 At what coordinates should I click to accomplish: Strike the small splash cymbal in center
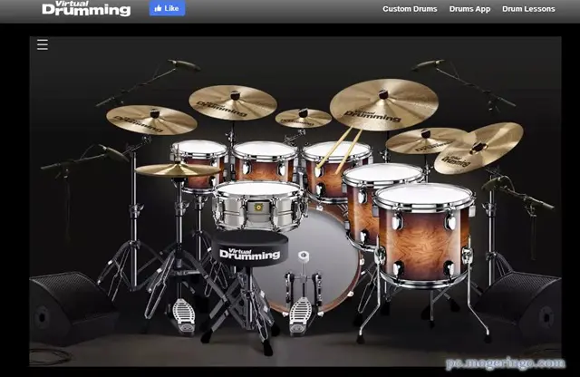tap(304, 118)
